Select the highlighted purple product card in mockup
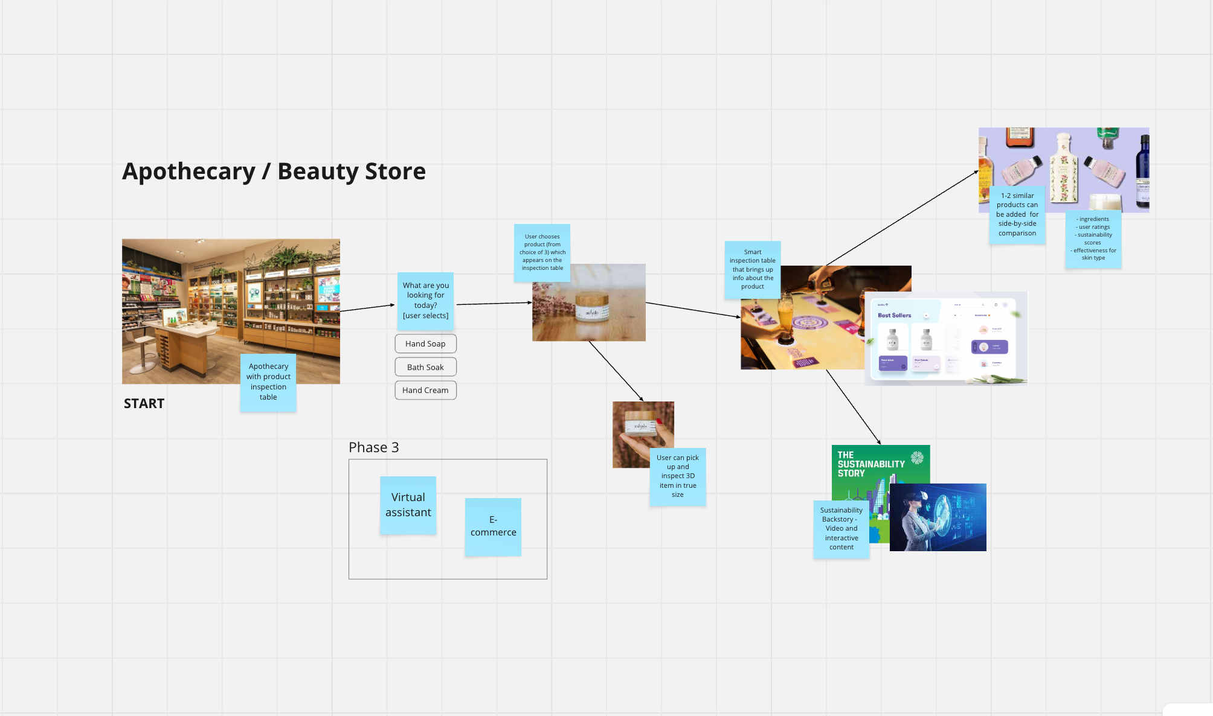Image resolution: width=1213 pixels, height=716 pixels. tap(989, 347)
